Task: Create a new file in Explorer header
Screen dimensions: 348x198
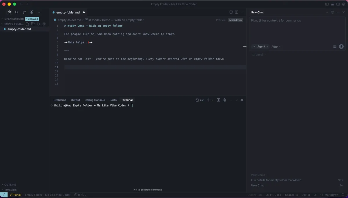Action: pyautogui.click(x=28, y=24)
